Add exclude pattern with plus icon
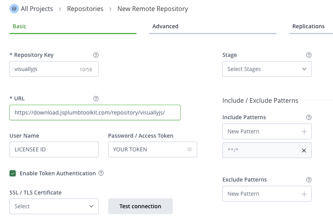Screen dimensions: 333x220 [304, 194]
